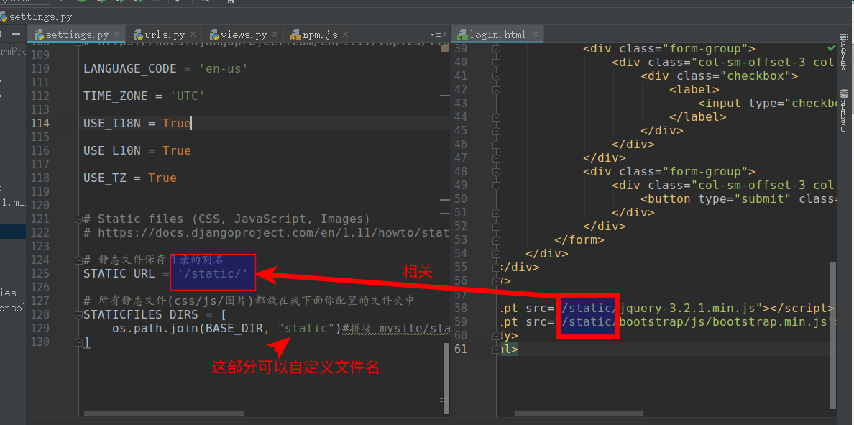This screenshot has height=425, width=854.
Task: Click the Python file icon on views.py tab
Action: pos(214,35)
